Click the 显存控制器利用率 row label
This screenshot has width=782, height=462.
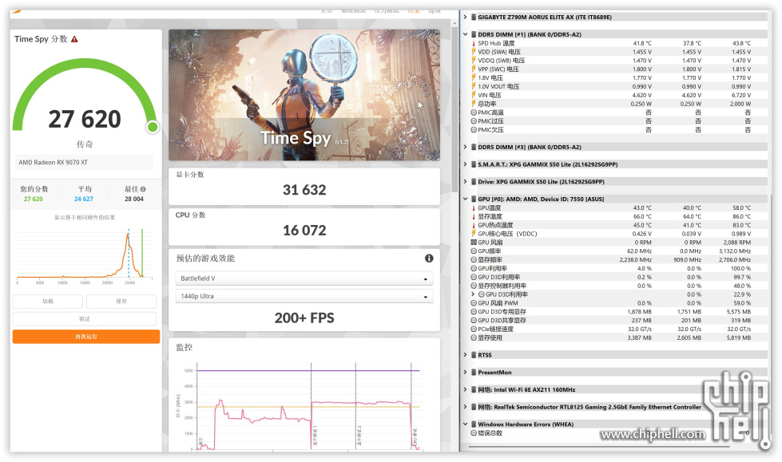pyautogui.click(x=502, y=286)
